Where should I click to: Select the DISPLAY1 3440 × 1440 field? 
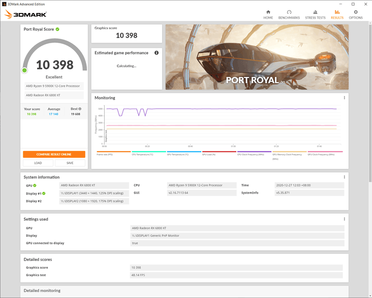pyautogui.click(x=94, y=193)
